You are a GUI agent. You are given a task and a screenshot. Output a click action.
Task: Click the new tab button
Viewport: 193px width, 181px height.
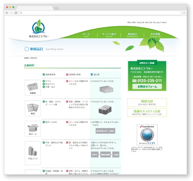pyautogui.click(x=56, y=8)
